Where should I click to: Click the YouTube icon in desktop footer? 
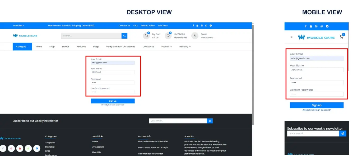[20, 149]
